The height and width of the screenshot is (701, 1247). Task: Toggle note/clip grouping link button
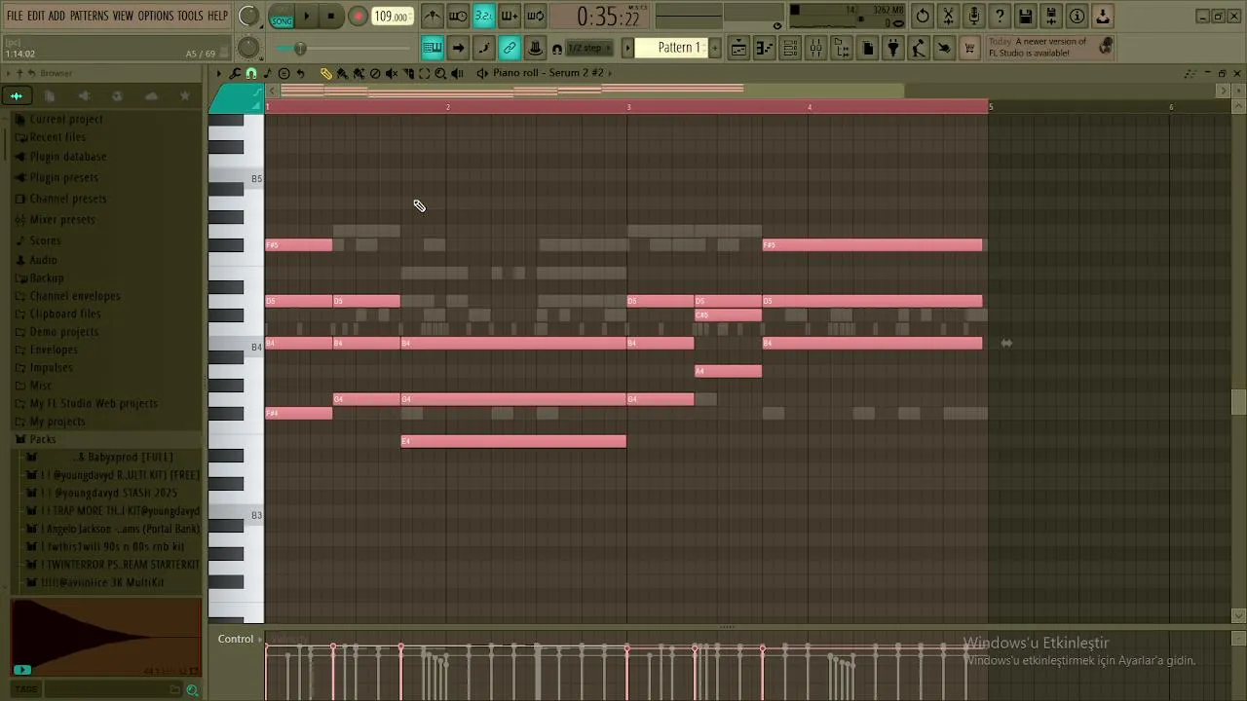(510, 49)
